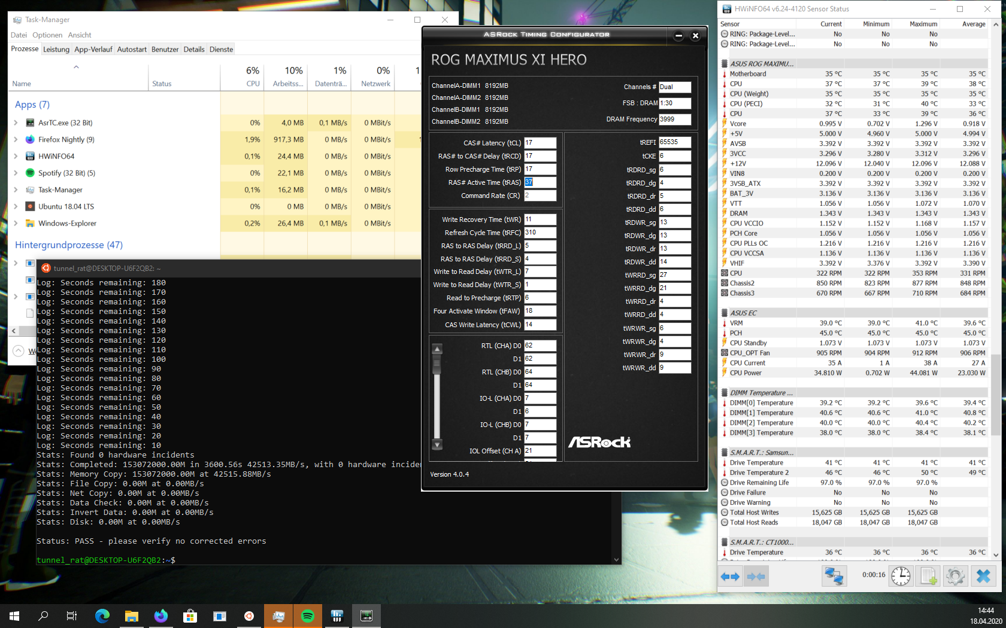Click the Windows-Explorer process icon
1006x628 pixels.
[x=30, y=223]
